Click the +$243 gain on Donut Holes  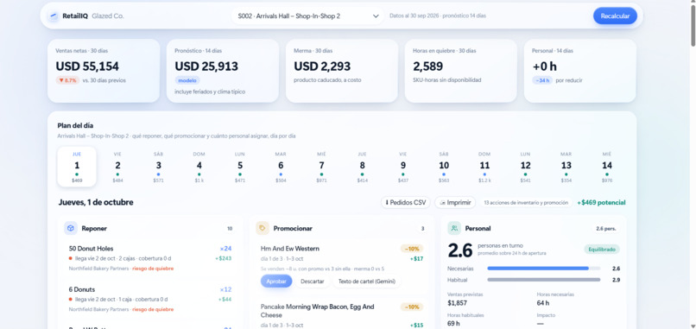(x=224, y=258)
